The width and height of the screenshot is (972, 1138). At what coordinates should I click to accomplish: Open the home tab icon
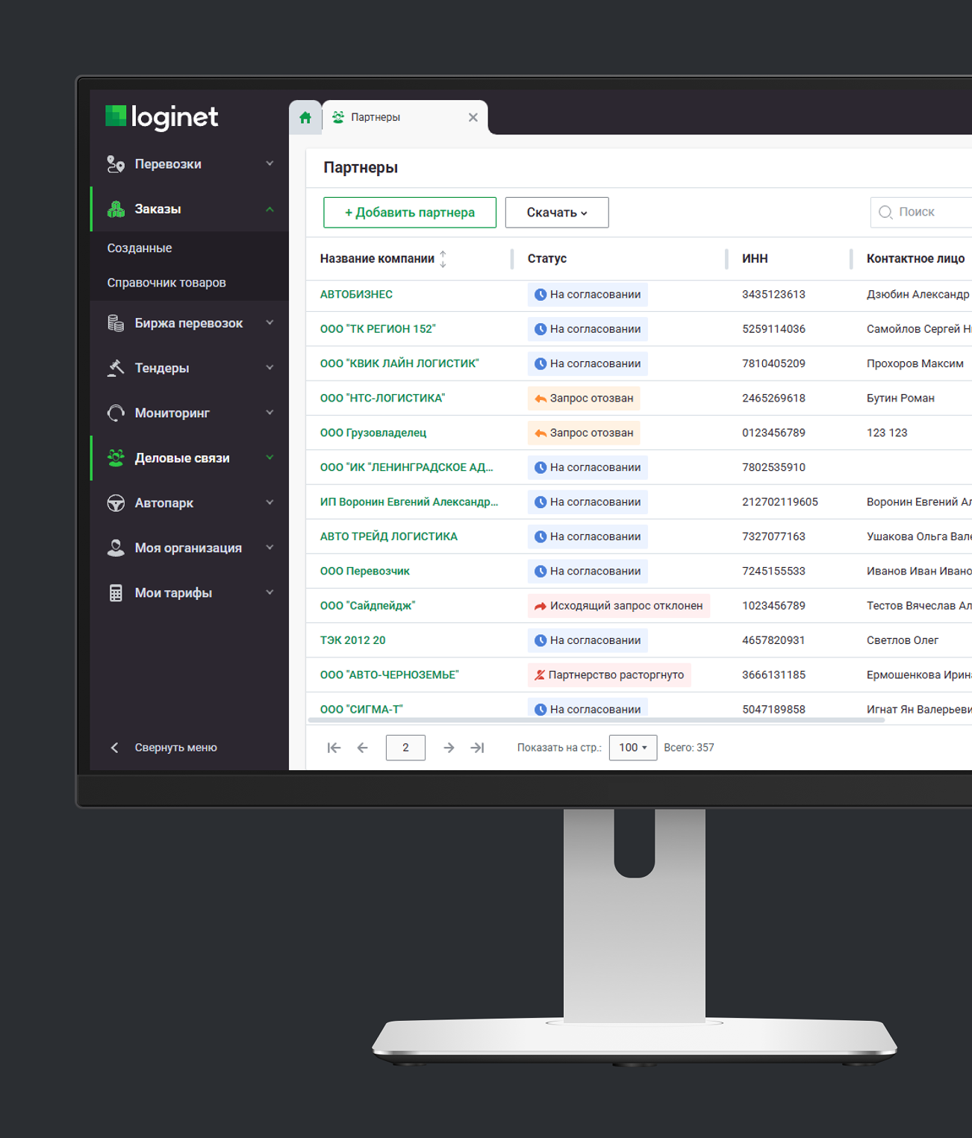(305, 118)
